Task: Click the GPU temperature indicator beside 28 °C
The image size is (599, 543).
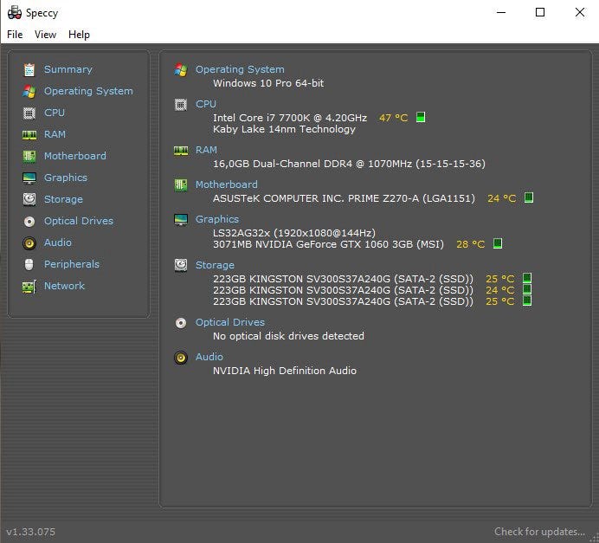Action: pos(498,244)
